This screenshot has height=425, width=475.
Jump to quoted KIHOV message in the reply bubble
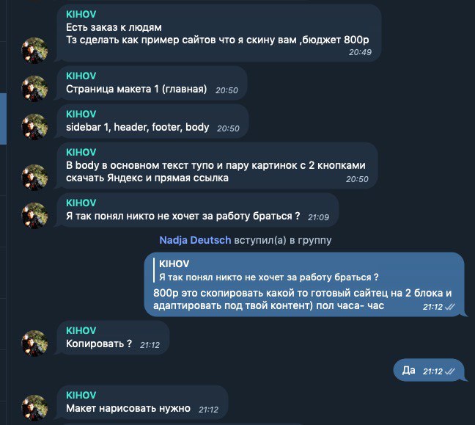[x=267, y=270]
